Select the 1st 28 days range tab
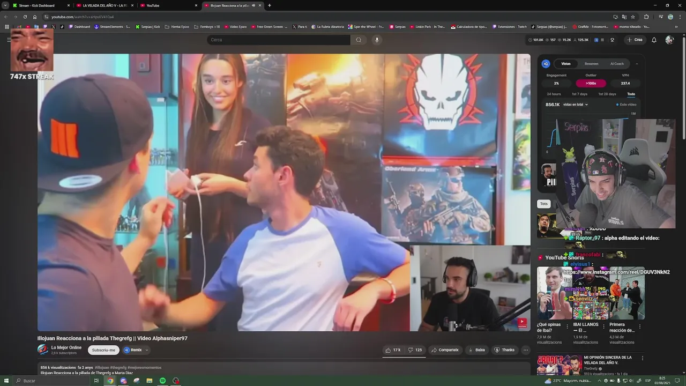686x386 pixels. pos(606,94)
